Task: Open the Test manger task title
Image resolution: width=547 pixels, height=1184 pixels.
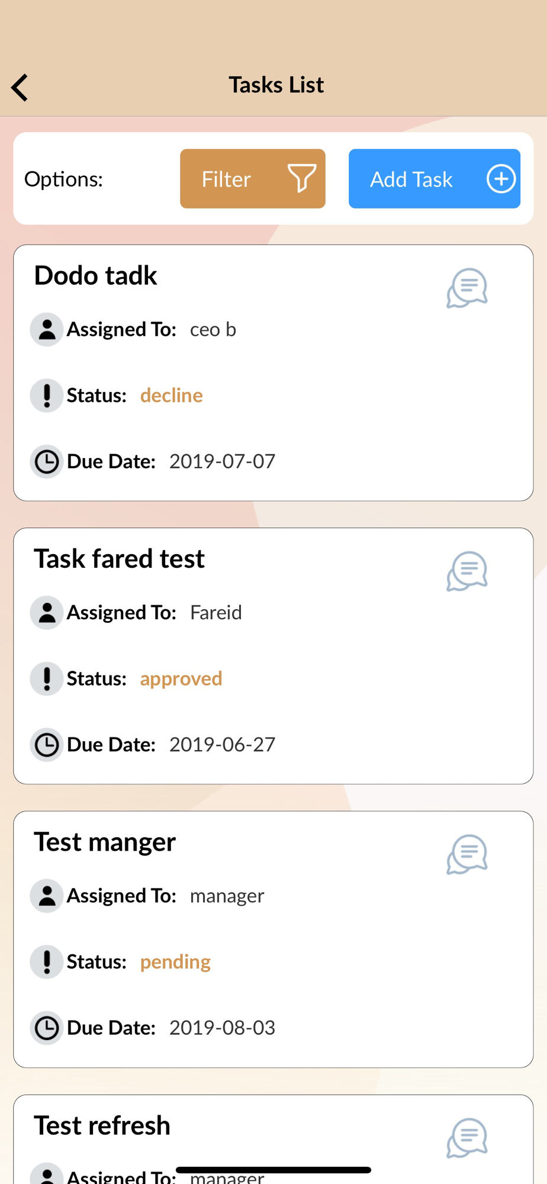Action: pyautogui.click(x=105, y=842)
